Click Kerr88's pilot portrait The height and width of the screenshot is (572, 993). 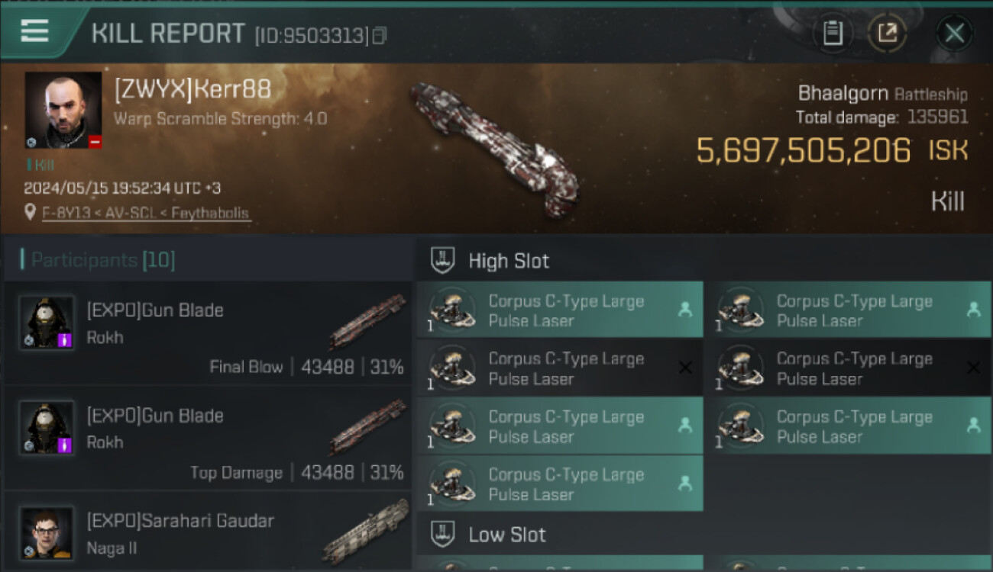(x=63, y=110)
